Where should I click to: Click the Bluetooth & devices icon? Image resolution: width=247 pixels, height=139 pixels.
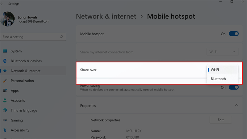point(5,61)
